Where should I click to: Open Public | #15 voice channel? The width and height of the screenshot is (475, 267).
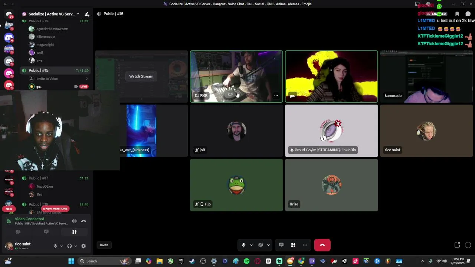(55, 70)
